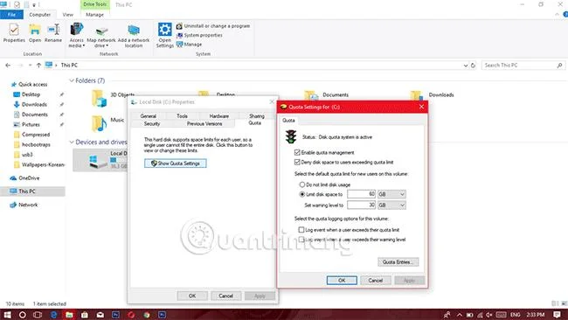Collapse the Devices and drives section
This screenshot has width=568, height=320.
click(x=72, y=142)
